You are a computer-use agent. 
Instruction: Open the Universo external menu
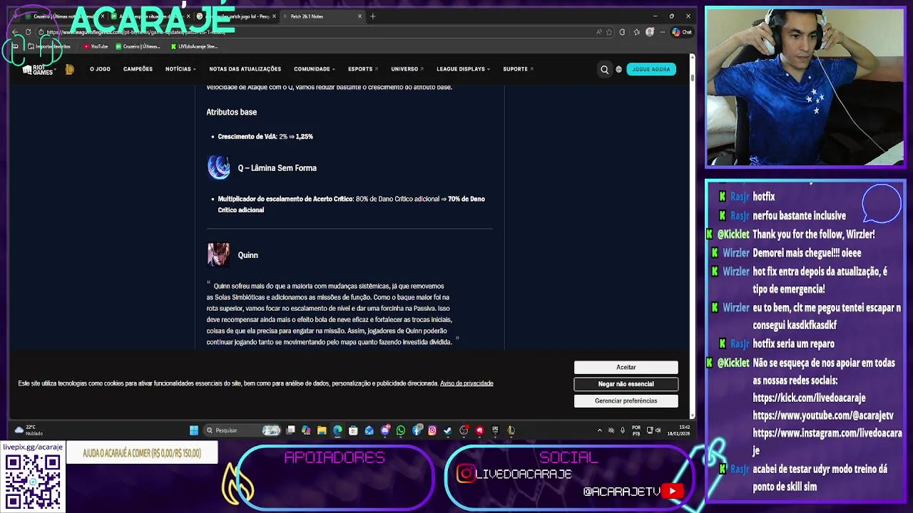pos(407,69)
